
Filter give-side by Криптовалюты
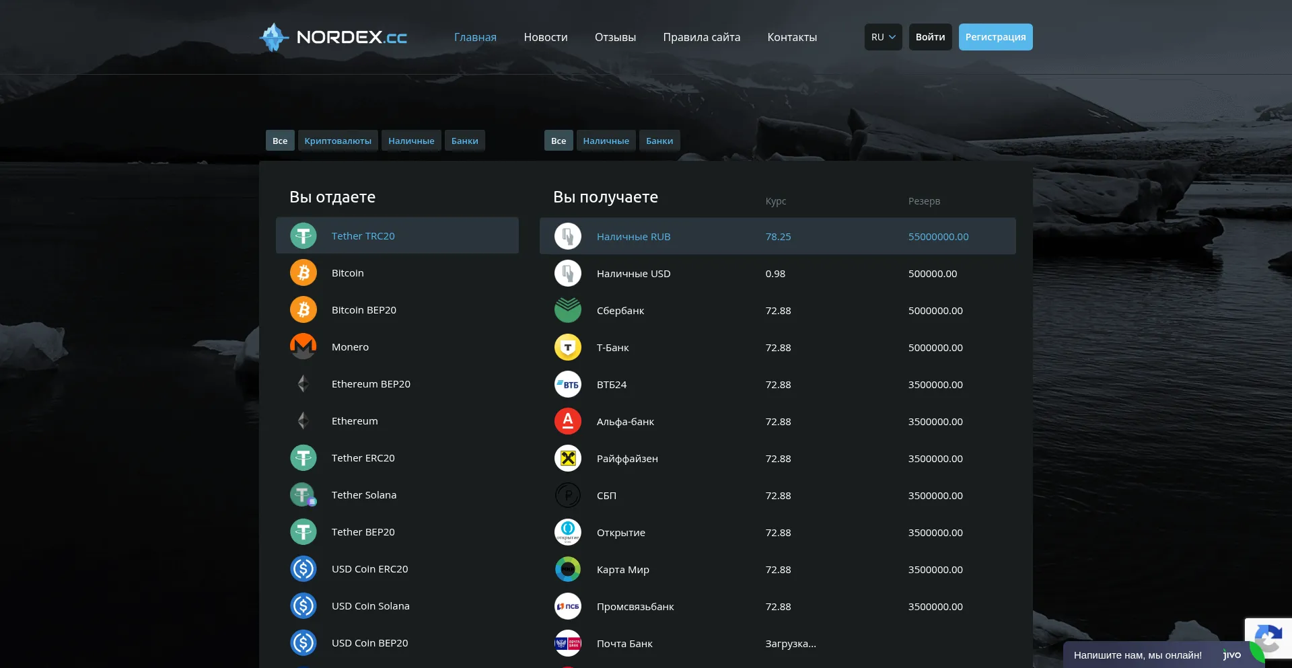click(x=338, y=141)
